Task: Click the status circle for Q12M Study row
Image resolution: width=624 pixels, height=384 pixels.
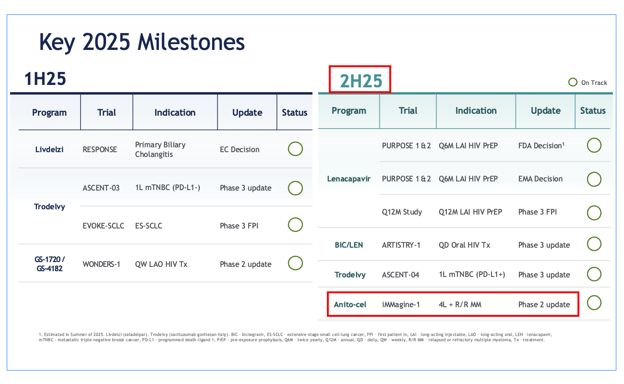Action: pos(594,212)
